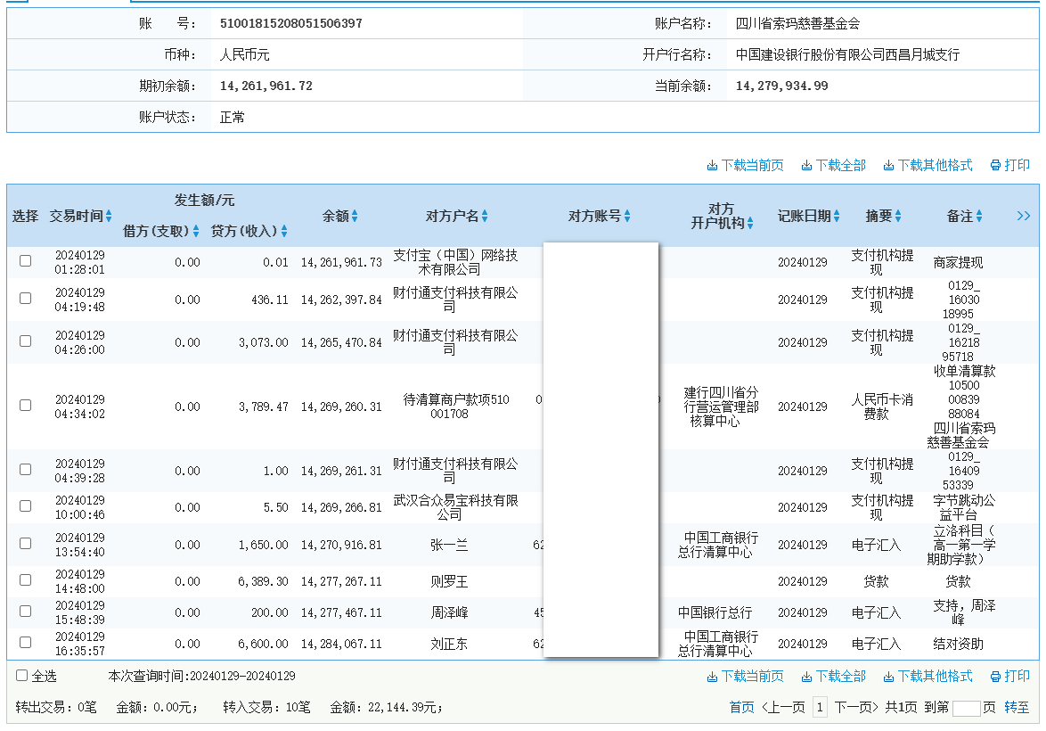The height and width of the screenshot is (731, 1046).
Task: Select remark 商家提现 cell
Action: click(x=958, y=262)
